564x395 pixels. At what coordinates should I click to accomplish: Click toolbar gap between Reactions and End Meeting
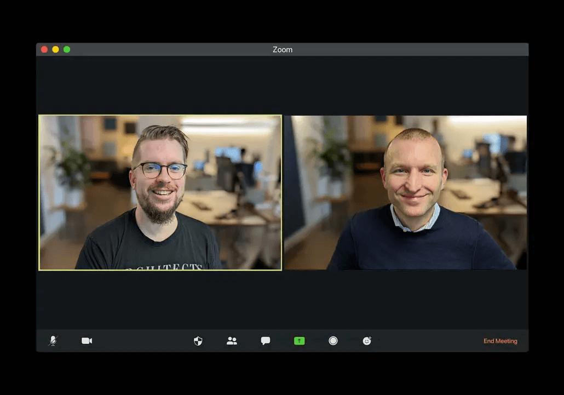(x=427, y=341)
